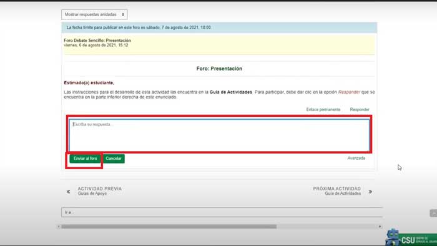
Task: Open the 'Avanzada' editor link
Action: (x=356, y=158)
